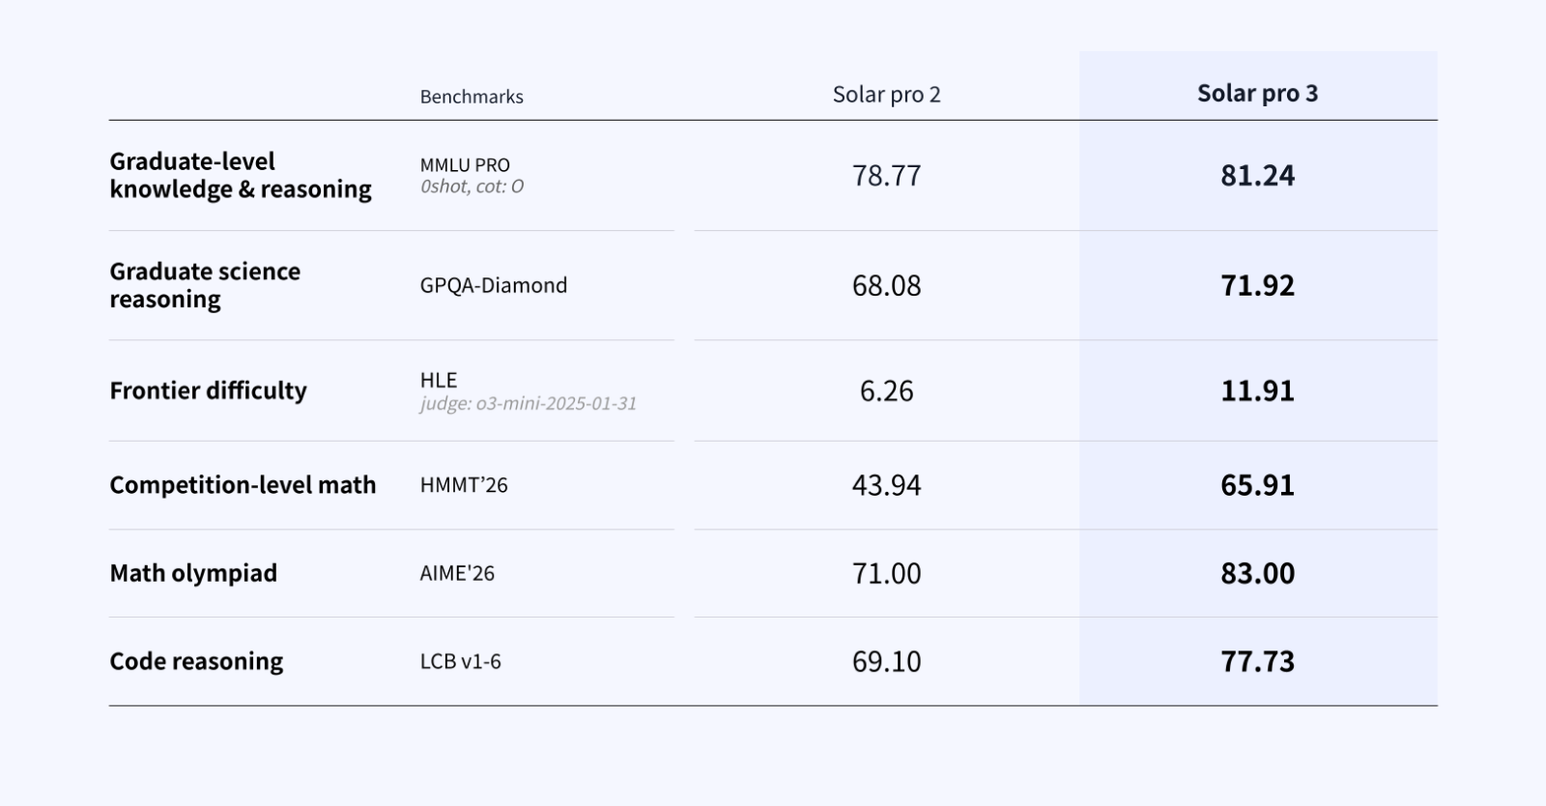Screen dimensions: 1546x806
Task: Click the 'Code reasoning' row label
Action: [196, 661]
